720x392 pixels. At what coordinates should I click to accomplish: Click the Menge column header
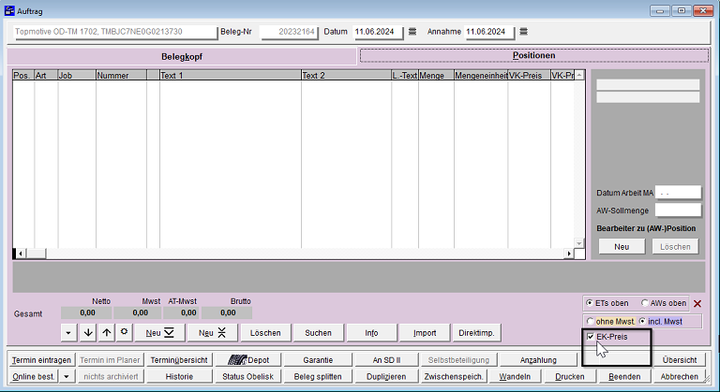pos(436,75)
